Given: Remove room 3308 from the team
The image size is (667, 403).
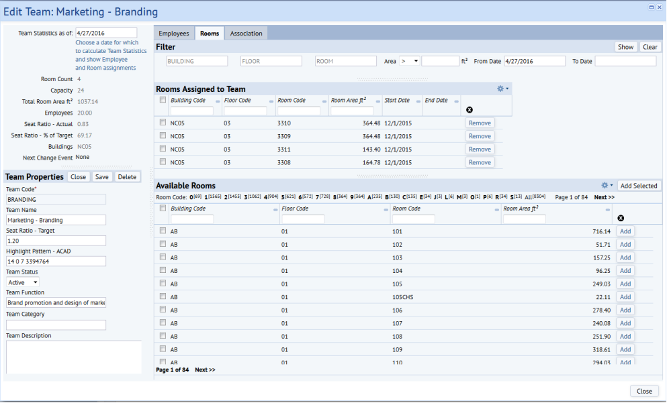Looking at the screenshot, I should [x=480, y=162].
